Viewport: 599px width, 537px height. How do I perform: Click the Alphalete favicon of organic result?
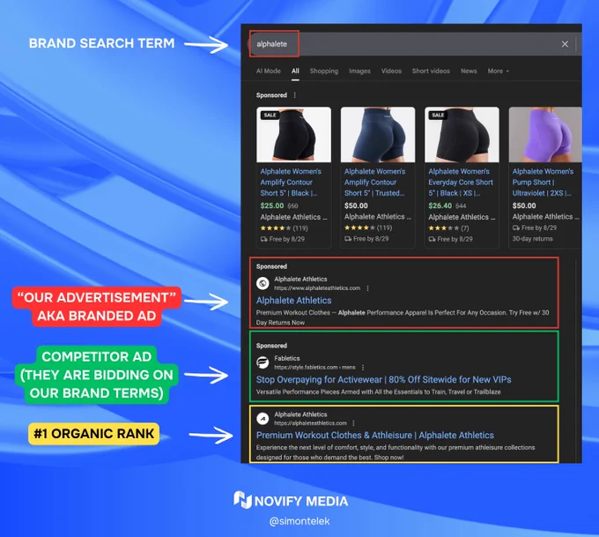(x=263, y=419)
